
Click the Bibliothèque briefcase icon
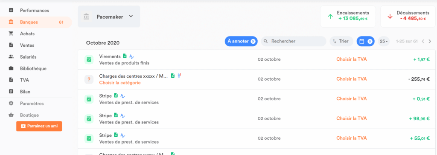point(11,68)
